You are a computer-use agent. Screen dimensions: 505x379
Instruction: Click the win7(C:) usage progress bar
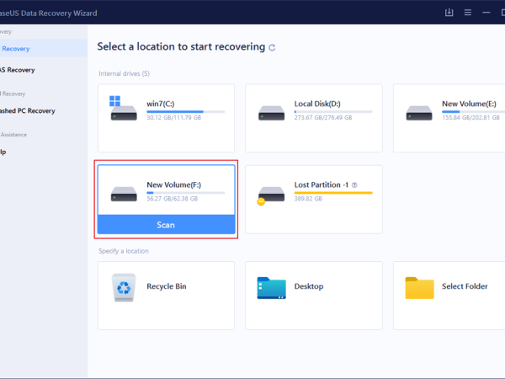[x=185, y=111]
